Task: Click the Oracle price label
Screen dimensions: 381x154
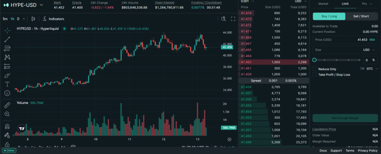Action: pyautogui.click(x=77, y=3)
